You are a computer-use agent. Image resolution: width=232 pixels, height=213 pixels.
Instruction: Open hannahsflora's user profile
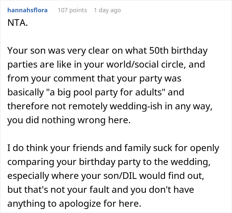(27, 10)
